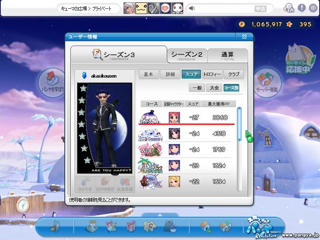Click the heart emblem avatar
Viewport: 320px width, 240px height.
[x=165, y=8]
